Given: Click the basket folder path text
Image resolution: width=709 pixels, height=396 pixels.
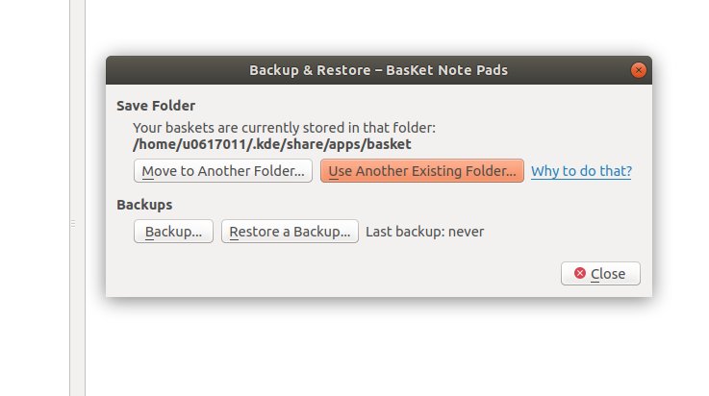Looking at the screenshot, I should [x=271, y=144].
